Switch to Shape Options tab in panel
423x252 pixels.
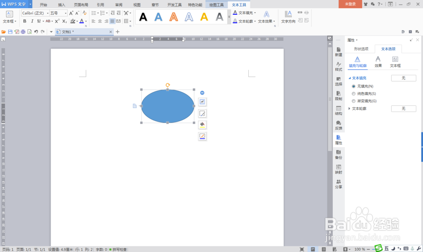click(x=361, y=49)
